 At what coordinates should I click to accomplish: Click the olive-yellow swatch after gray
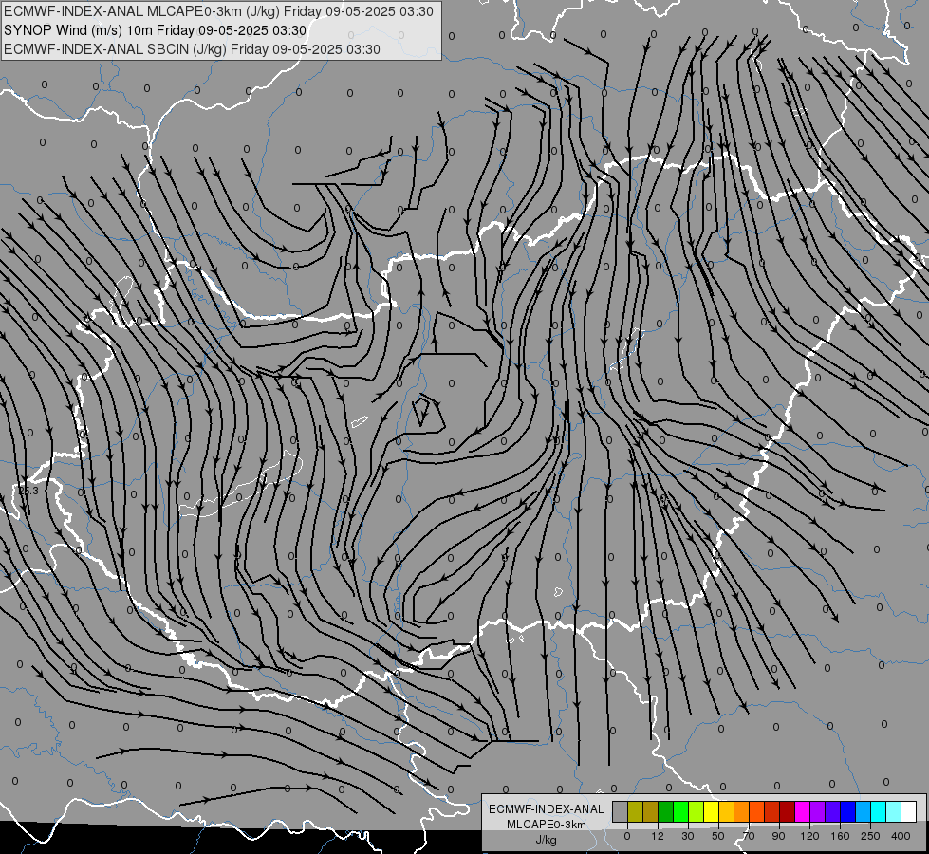[635, 811]
